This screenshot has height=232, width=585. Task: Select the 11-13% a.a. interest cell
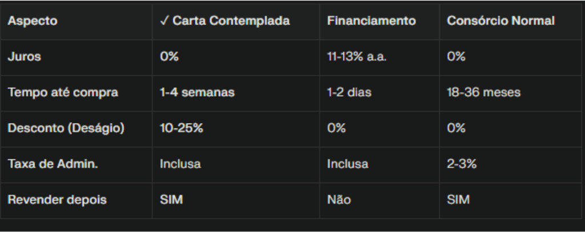click(356, 57)
